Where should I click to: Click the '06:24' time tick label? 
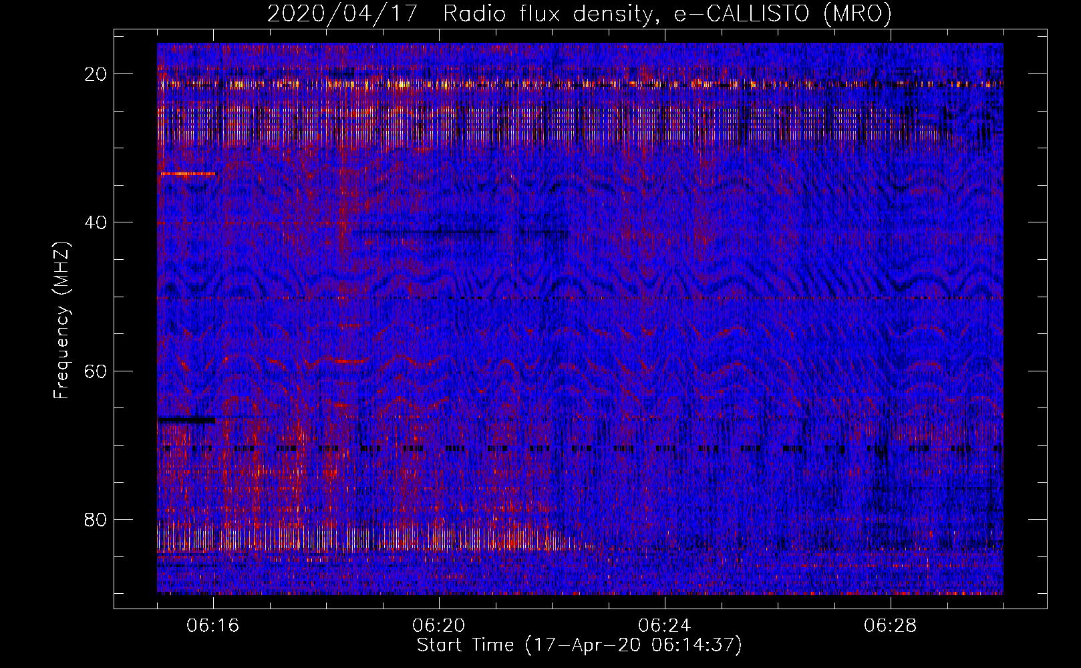click(665, 626)
